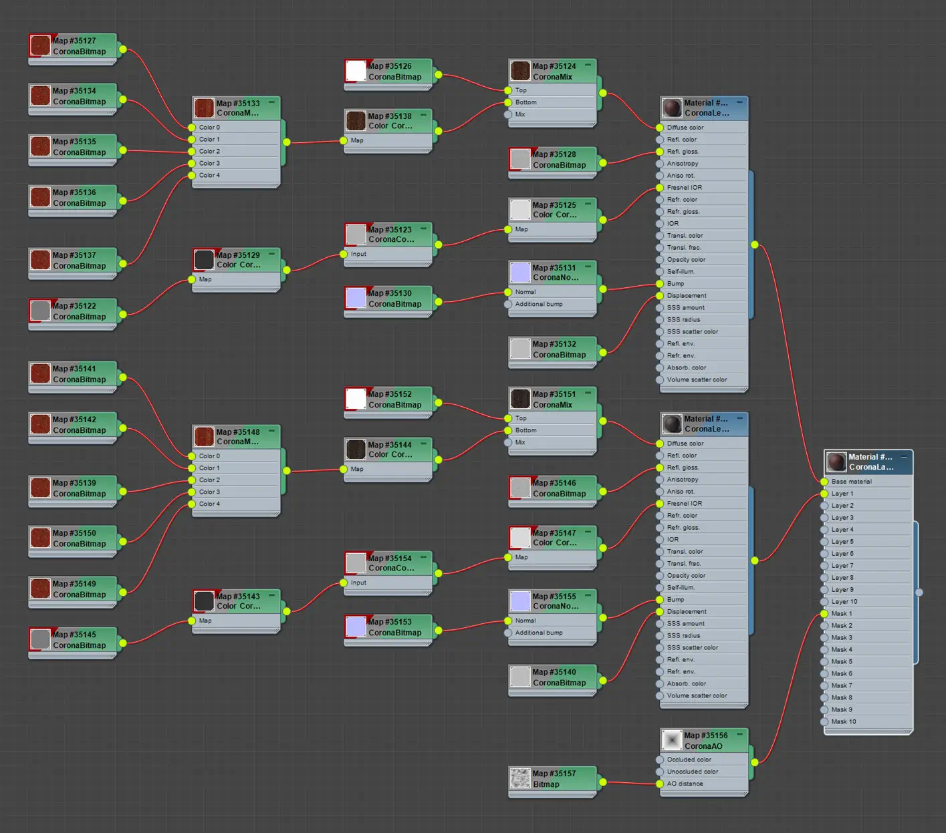Select the Layer 10 slot row
This screenshot has height=833, width=946.
pos(844,602)
